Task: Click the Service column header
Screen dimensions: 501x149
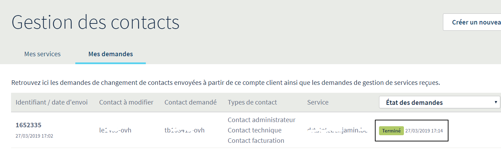Action: [318, 102]
